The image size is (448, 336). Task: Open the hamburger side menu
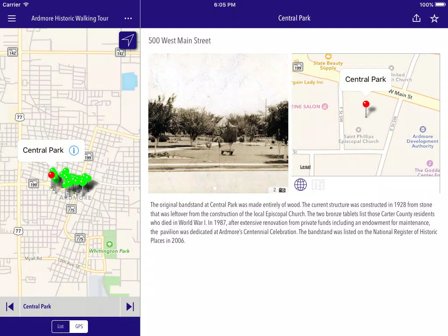pos(12,18)
